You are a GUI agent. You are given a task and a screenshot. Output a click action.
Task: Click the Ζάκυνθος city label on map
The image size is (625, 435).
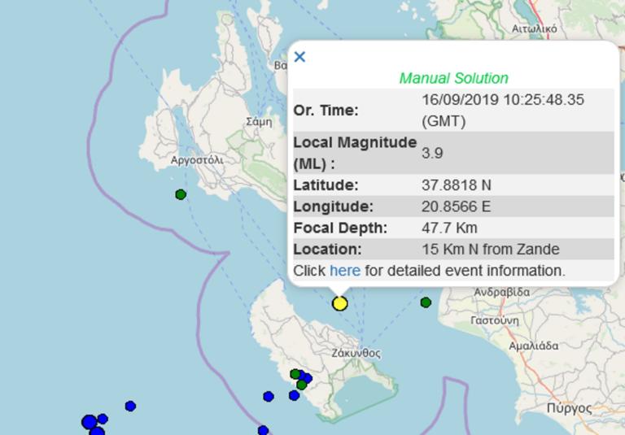coord(356,354)
